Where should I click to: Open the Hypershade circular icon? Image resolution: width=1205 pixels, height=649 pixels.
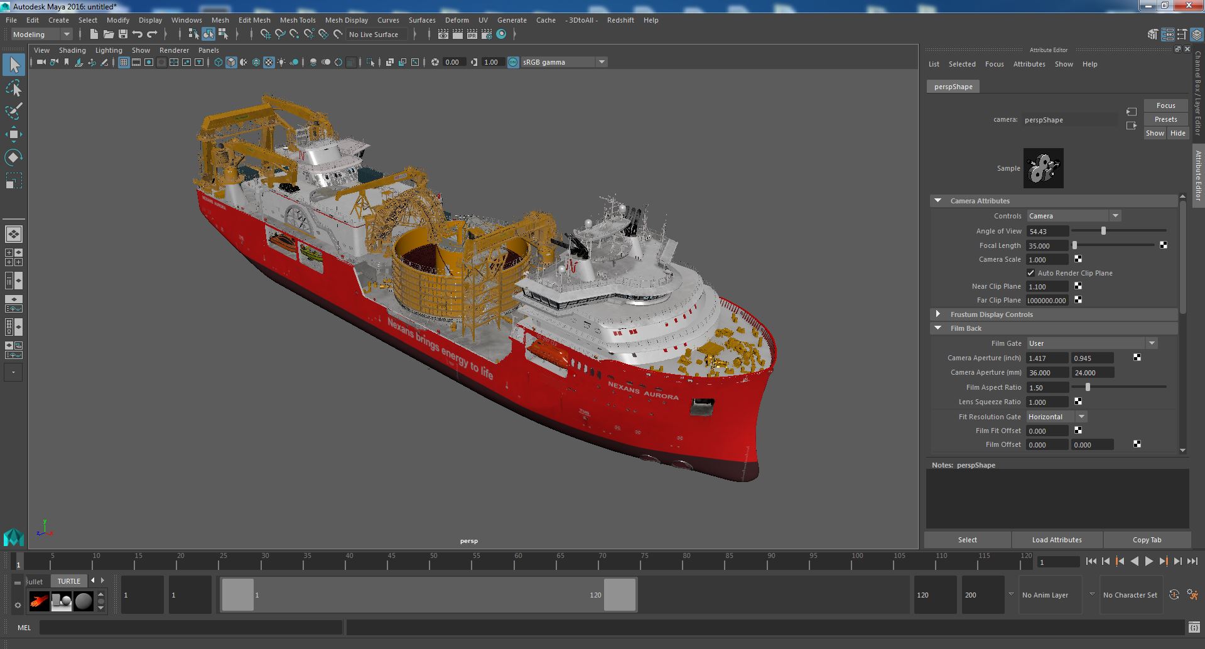click(501, 35)
